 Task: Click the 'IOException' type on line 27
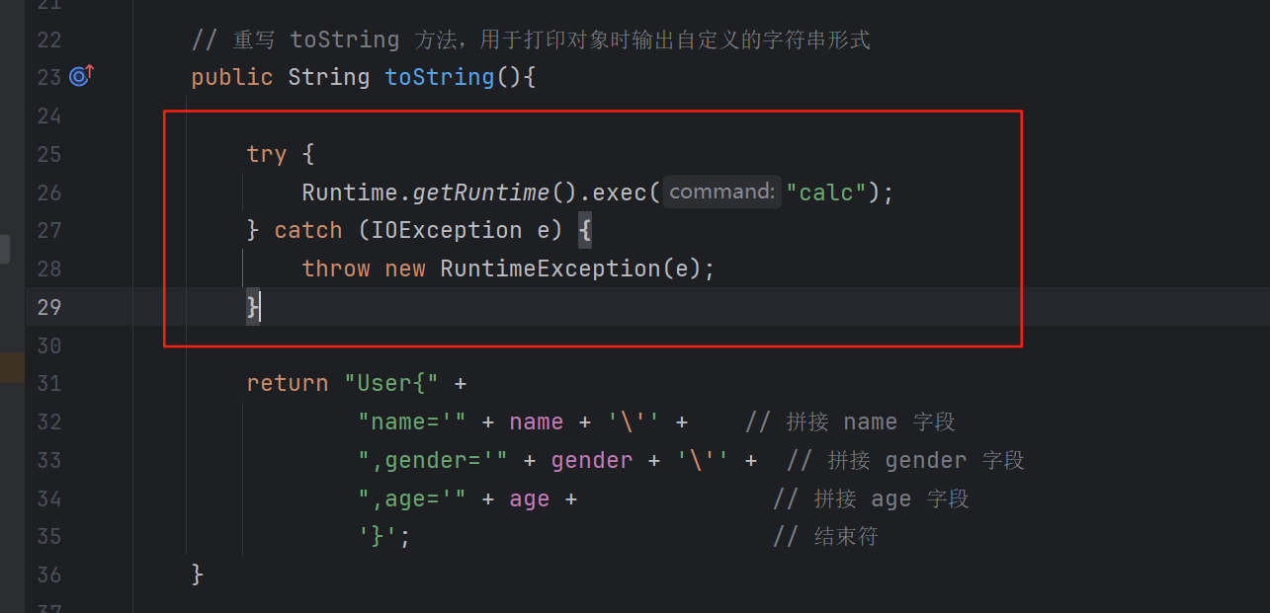[446, 230]
